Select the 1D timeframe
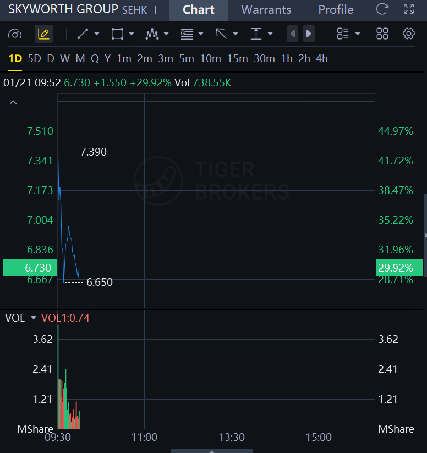This screenshot has width=427, height=453. pyautogui.click(x=15, y=59)
